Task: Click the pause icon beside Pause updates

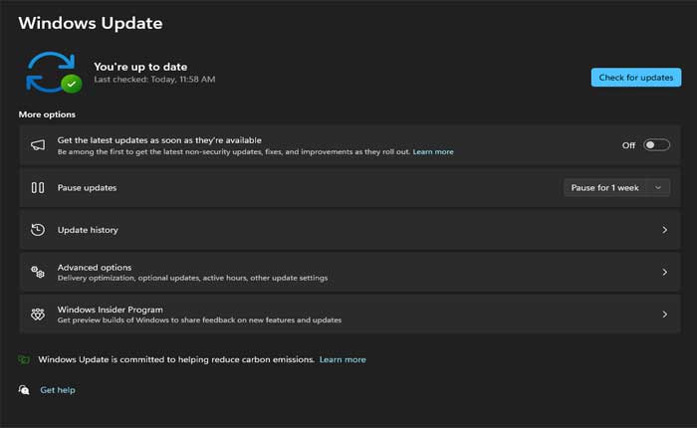Action: click(x=38, y=187)
